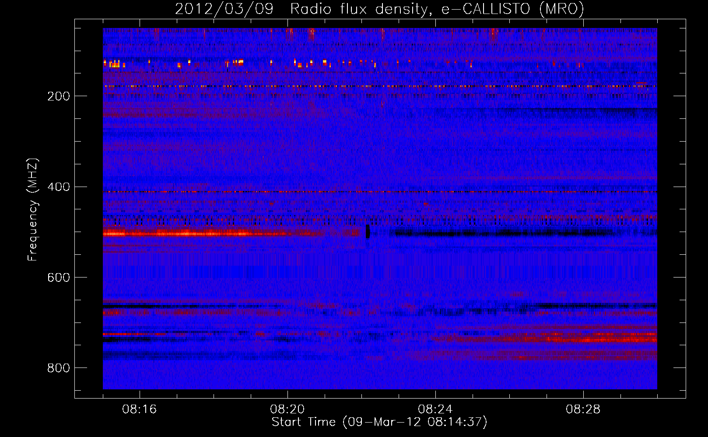The width and height of the screenshot is (708, 437).
Task: Click the 08:24 time tick label
Action: pos(435,409)
